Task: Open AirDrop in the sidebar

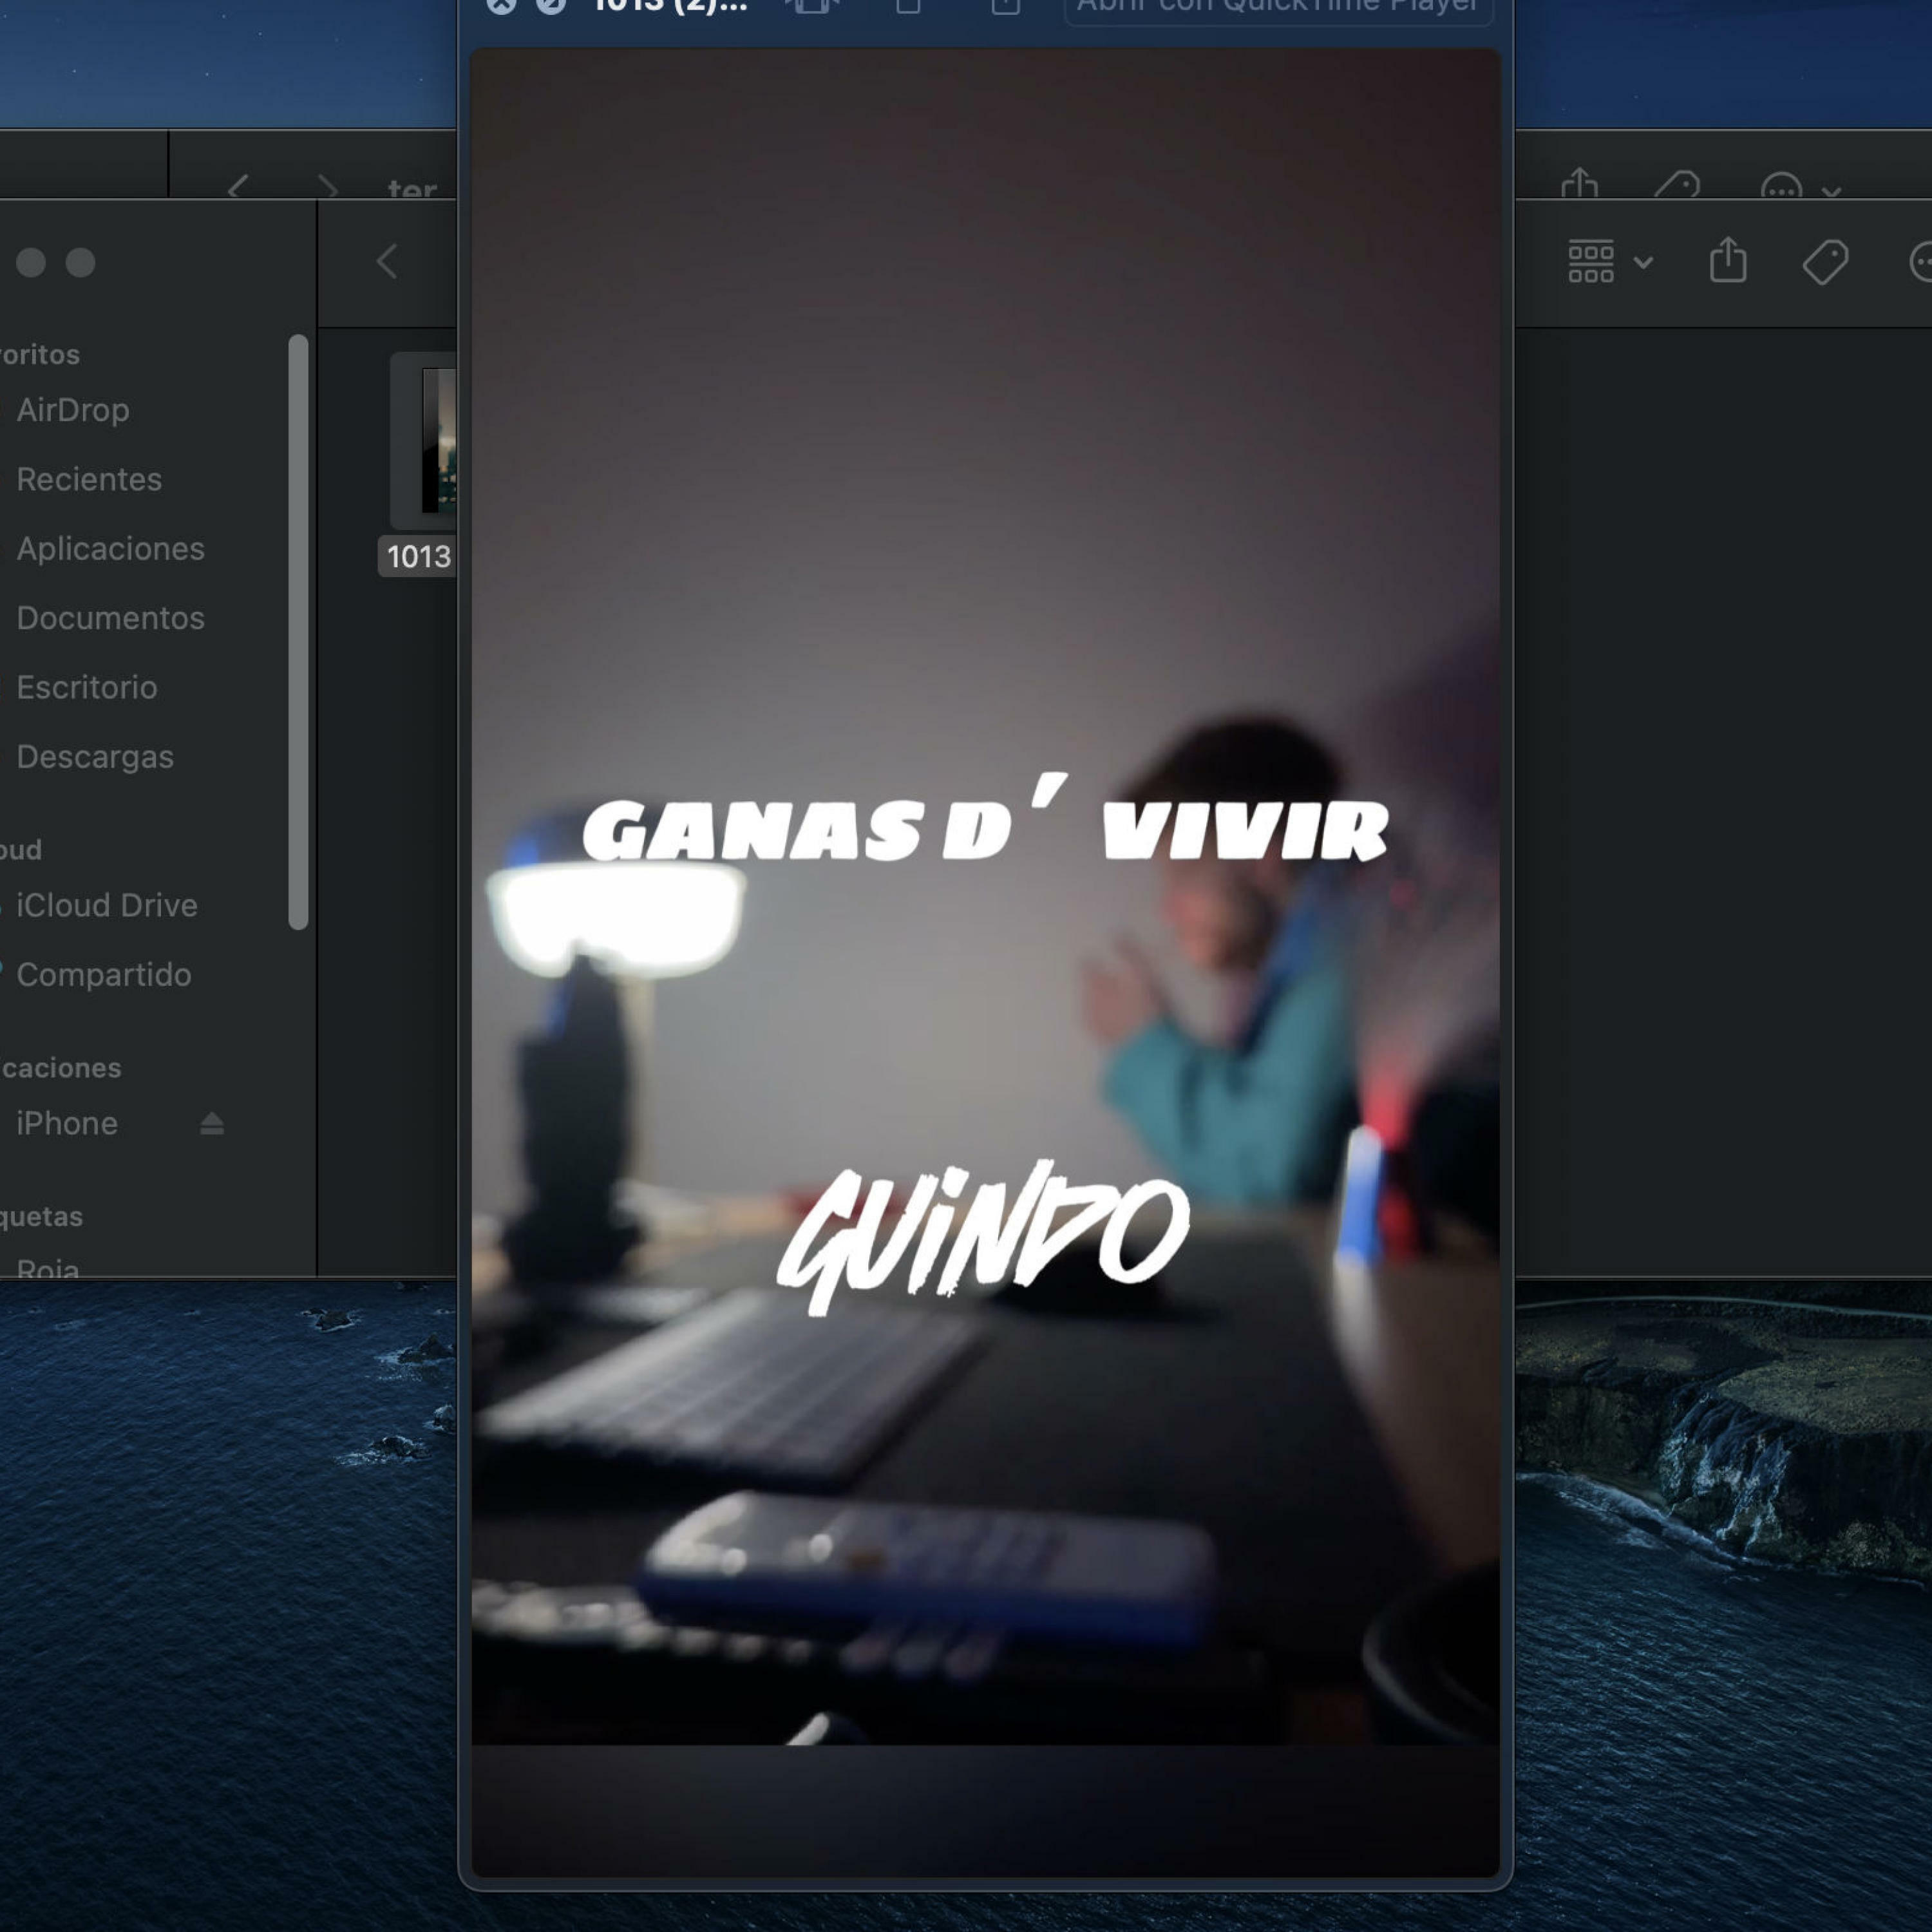Action: coord(72,410)
